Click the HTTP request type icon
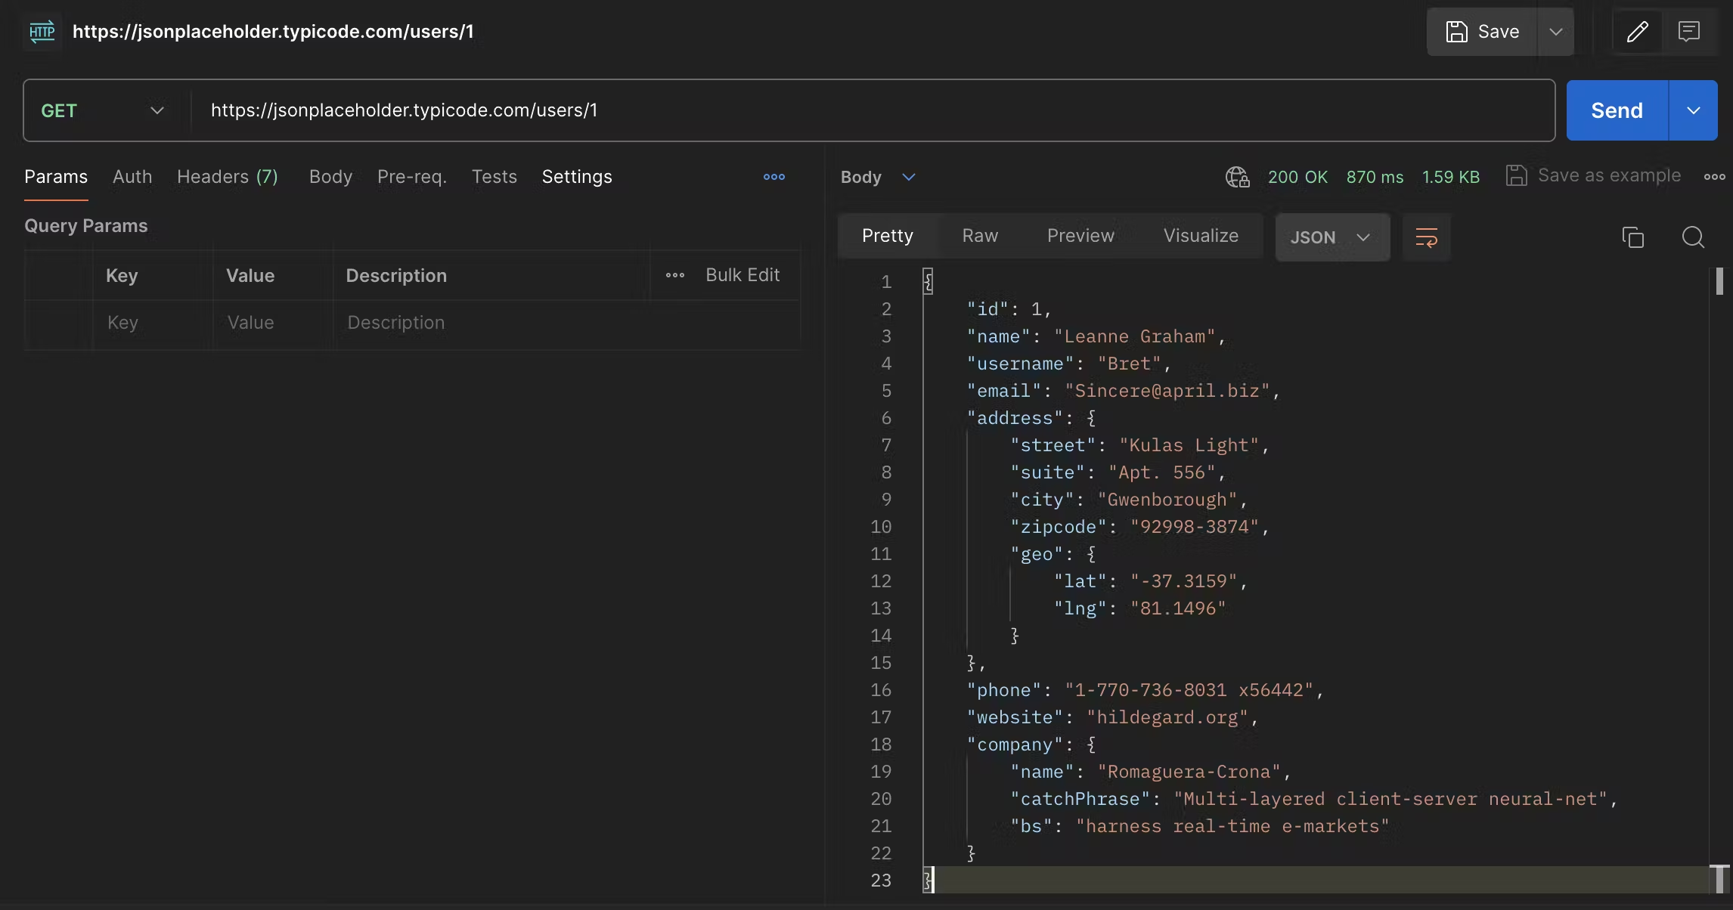The width and height of the screenshot is (1733, 910). pos(42,31)
